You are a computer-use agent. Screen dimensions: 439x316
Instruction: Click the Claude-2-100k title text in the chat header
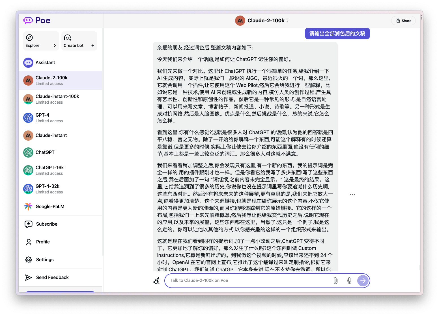click(266, 21)
